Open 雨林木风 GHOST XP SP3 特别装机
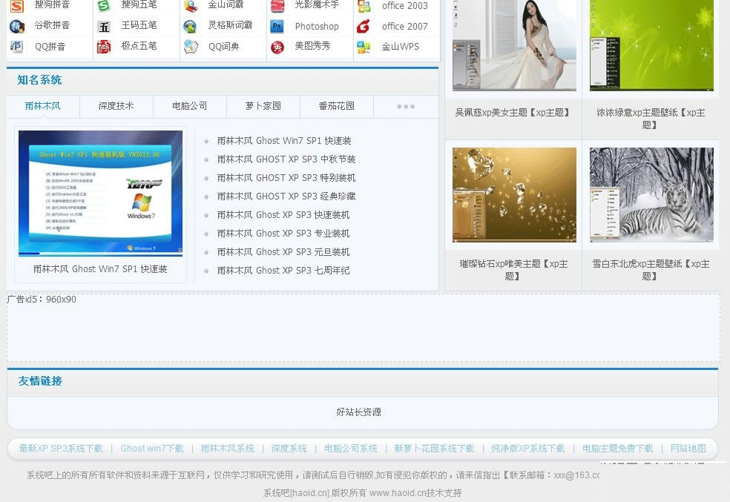This screenshot has height=502, width=730. click(286, 178)
